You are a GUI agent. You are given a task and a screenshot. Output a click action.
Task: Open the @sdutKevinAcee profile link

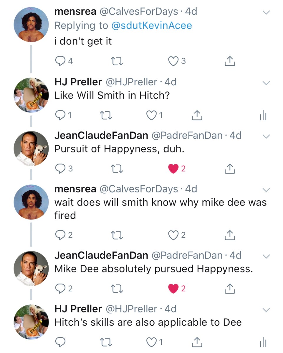[152, 26]
